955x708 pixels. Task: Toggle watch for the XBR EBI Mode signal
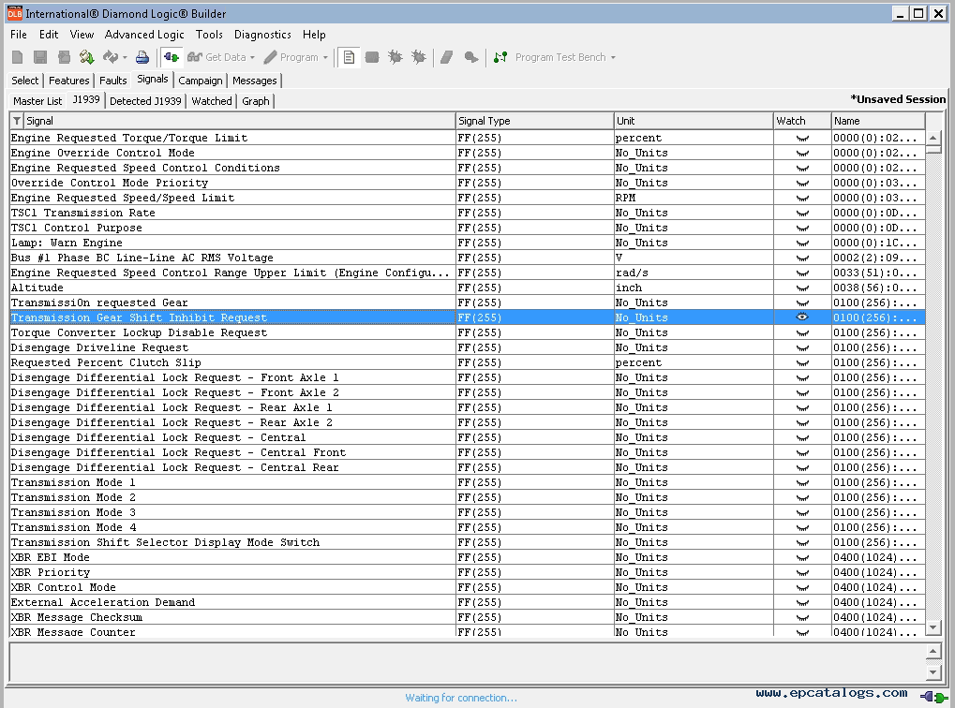coord(802,557)
